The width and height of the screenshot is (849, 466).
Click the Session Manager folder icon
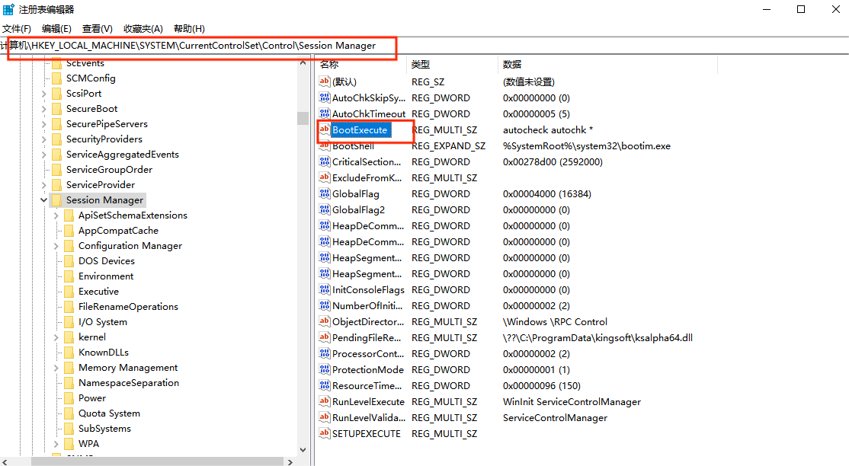pyautogui.click(x=56, y=200)
